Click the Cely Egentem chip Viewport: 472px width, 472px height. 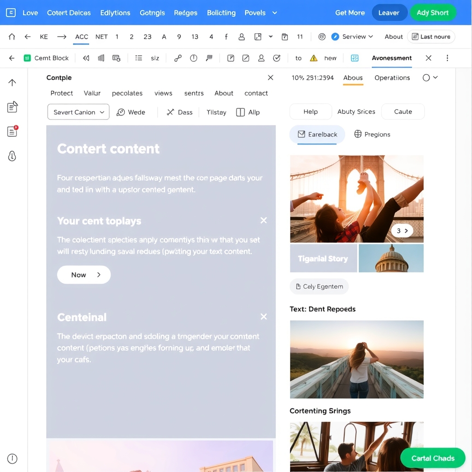319,286
